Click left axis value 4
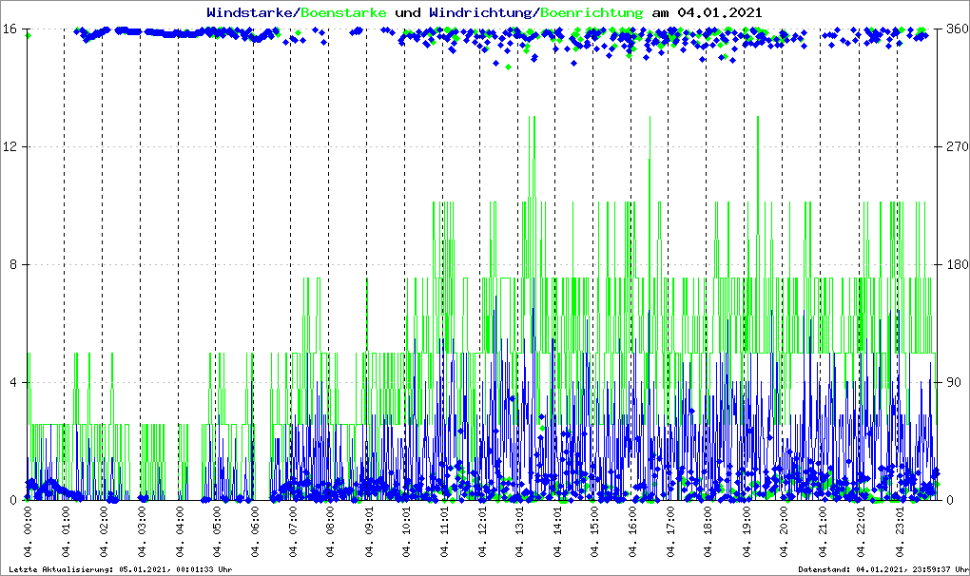Viewport: 970px width, 576px height. click(12, 382)
